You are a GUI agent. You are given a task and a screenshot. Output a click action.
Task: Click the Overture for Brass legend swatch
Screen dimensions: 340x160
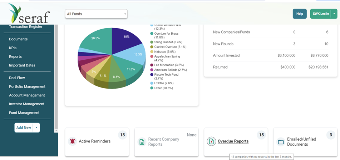(152, 34)
